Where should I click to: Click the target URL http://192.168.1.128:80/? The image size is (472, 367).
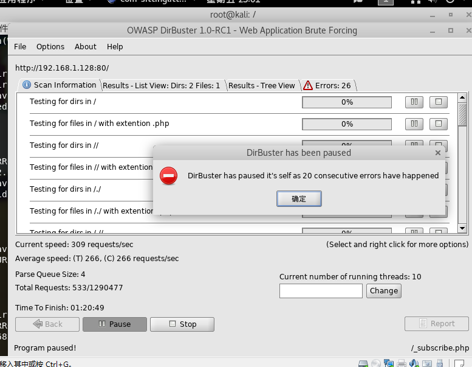click(x=62, y=68)
